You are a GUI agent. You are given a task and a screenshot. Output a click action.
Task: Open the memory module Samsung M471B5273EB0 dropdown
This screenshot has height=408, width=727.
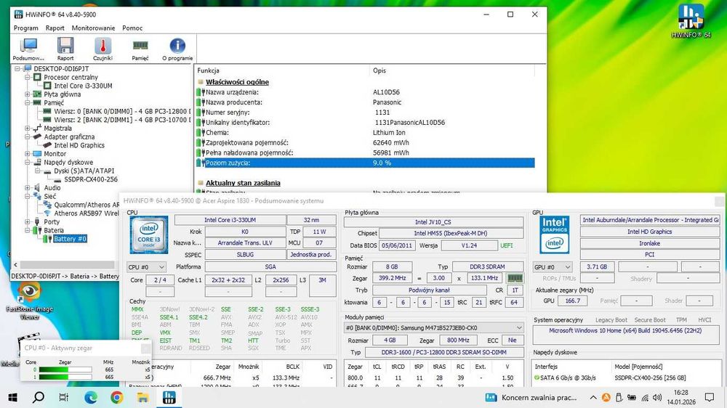[433, 327]
